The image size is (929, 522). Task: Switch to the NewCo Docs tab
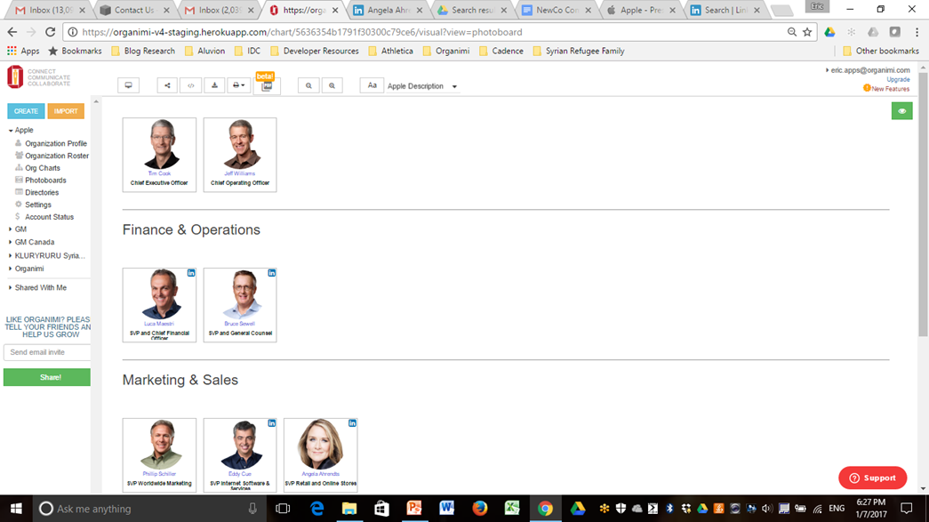557,10
